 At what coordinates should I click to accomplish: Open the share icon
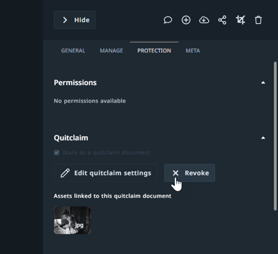[222, 20]
